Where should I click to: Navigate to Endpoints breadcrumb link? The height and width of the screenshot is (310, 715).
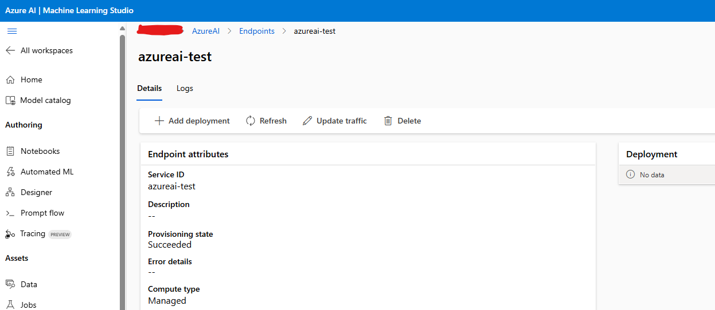257,31
